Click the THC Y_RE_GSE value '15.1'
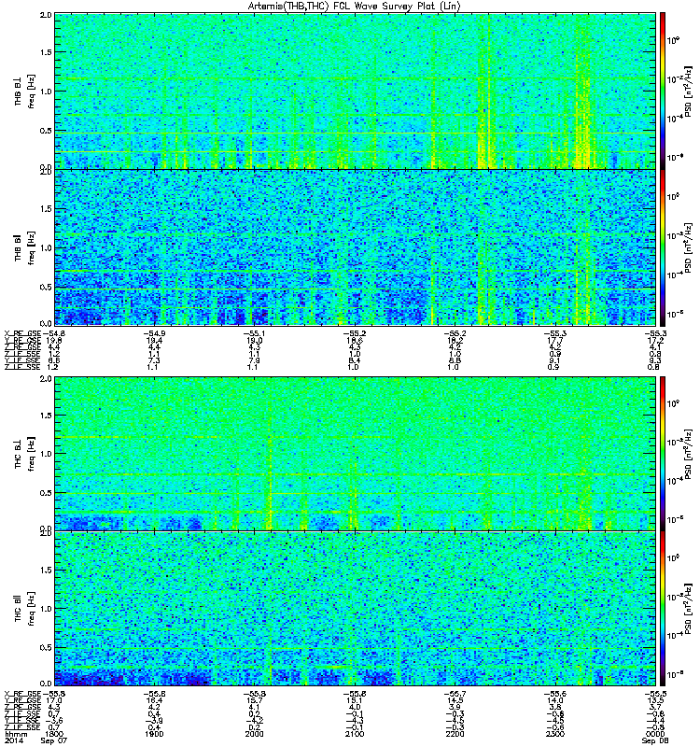700x747 pixels. click(x=355, y=700)
